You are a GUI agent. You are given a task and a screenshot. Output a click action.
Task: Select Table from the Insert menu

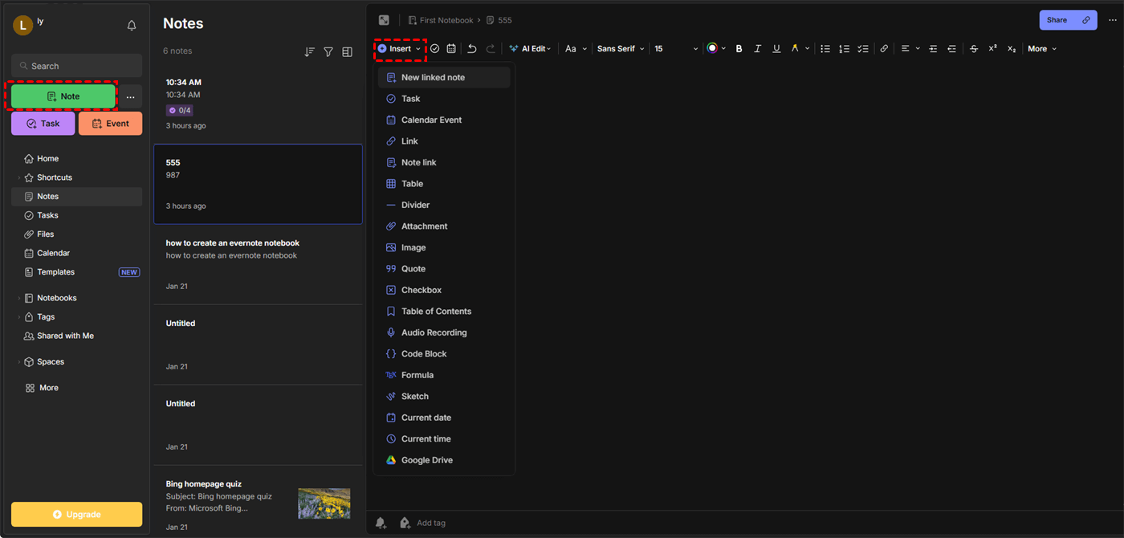click(412, 184)
